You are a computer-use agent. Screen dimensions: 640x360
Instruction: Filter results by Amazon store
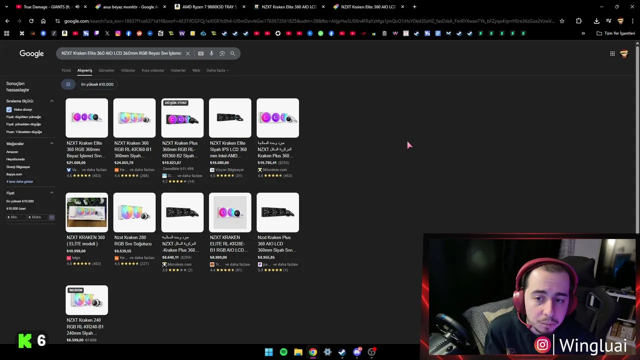tap(12, 152)
